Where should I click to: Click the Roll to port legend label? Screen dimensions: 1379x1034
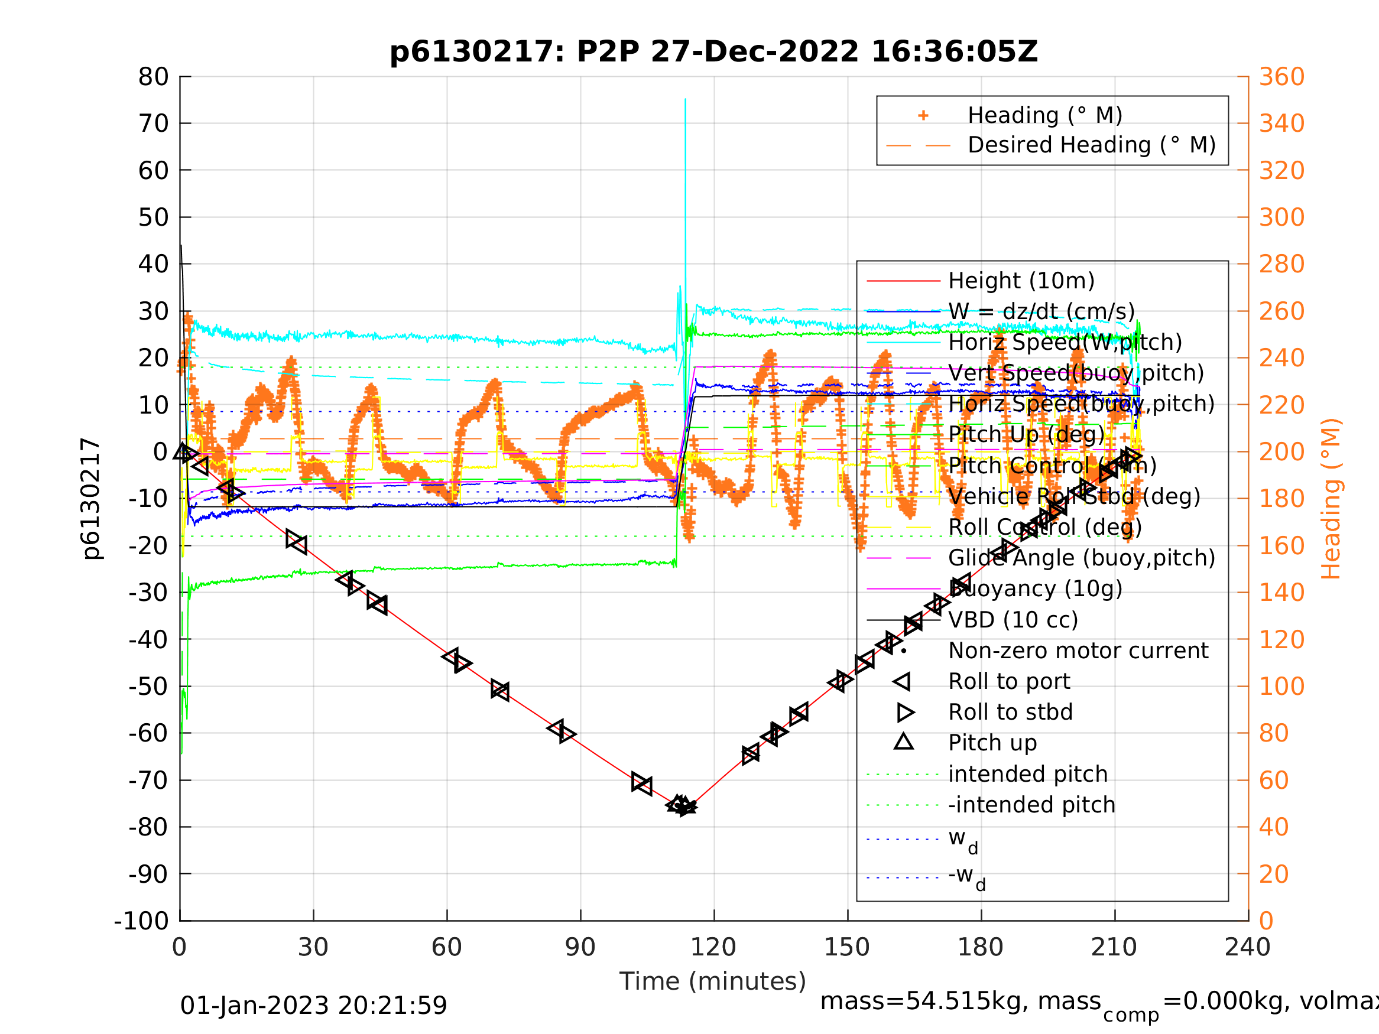(x=1009, y=681)
